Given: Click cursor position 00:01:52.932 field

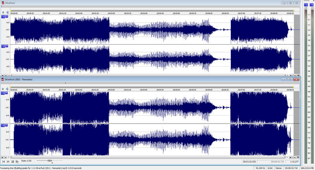Looking at the screenshot, I should [250, 162].
